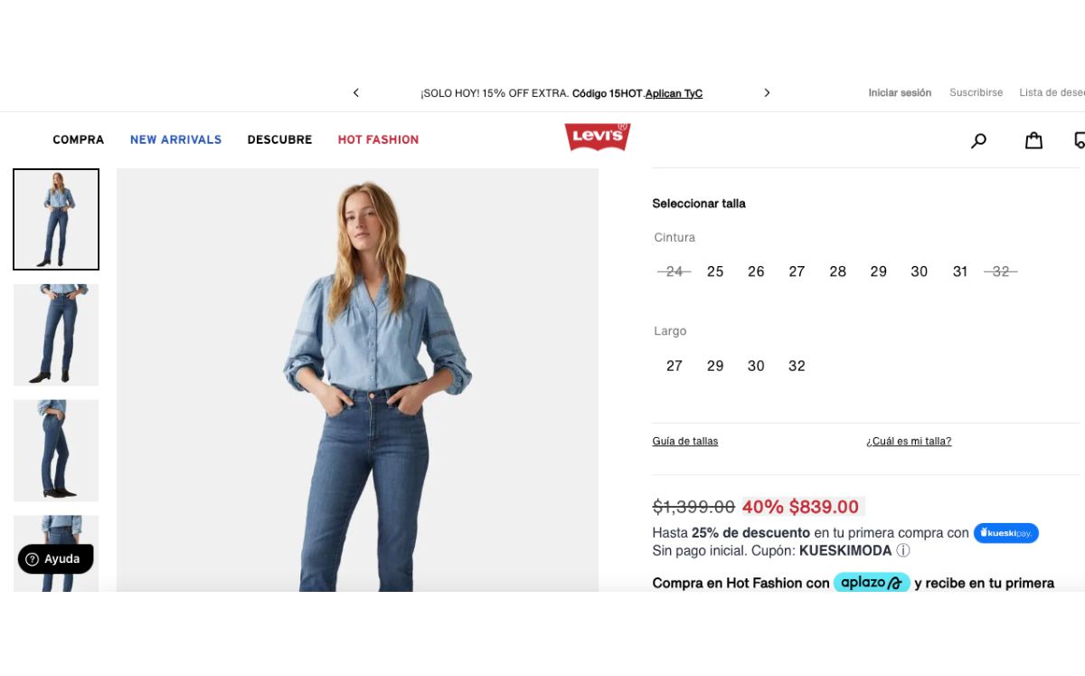Viewport: 1085px width, 676px height.
Task: Click Iniciar sesión link
Action: click(900, 92)
